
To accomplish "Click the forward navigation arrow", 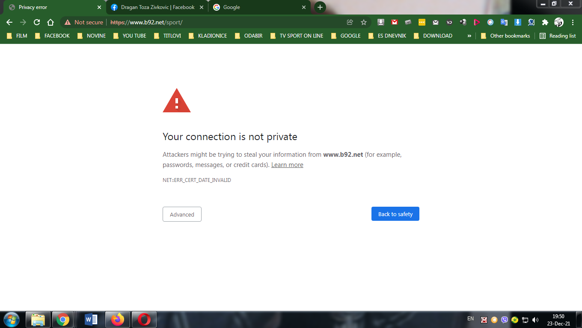I will point(23,22).
